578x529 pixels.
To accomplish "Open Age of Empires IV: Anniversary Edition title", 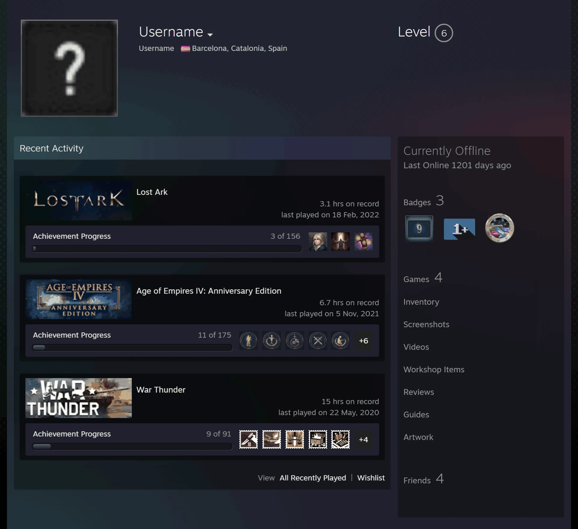I will 209,291.
